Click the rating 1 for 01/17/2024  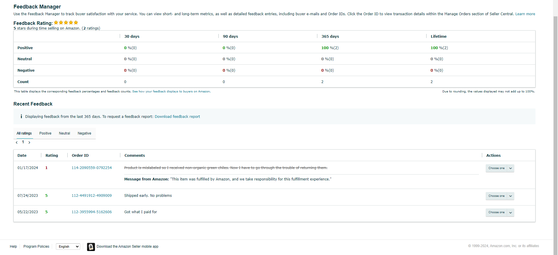coord(46,168)
